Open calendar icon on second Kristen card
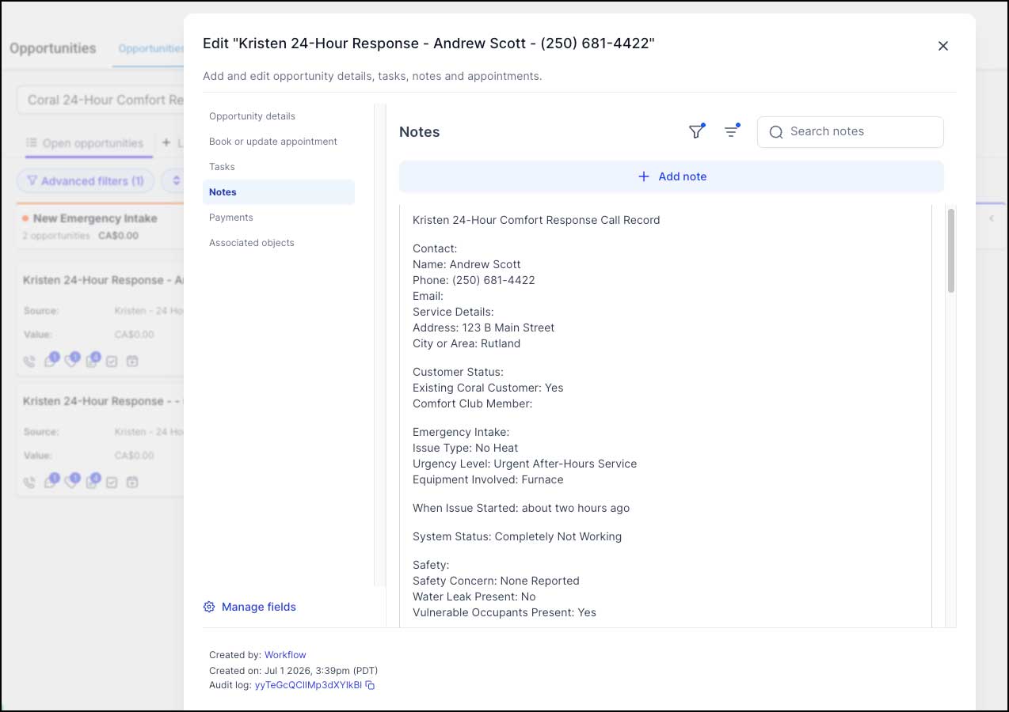Viewport: 1009px width, 712px height. (x=132, y=483)
